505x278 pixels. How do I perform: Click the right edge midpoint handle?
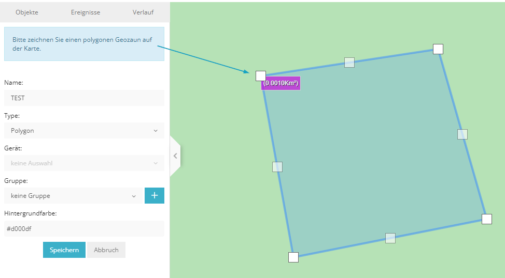[462, 134]
